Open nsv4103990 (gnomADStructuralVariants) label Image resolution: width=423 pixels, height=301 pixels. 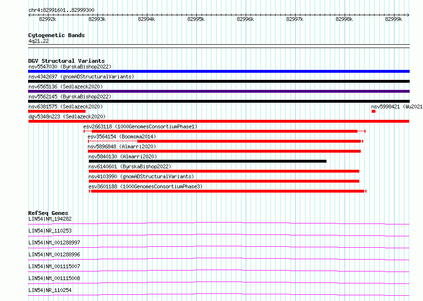[x=141, y=176]
